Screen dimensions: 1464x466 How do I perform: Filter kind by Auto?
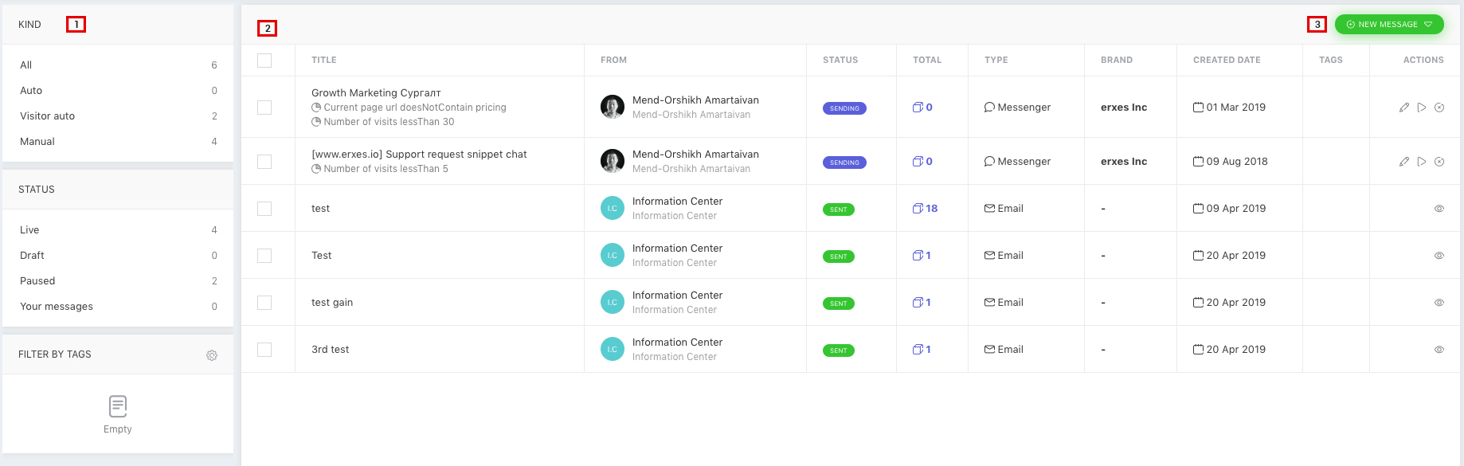point(118,91)
